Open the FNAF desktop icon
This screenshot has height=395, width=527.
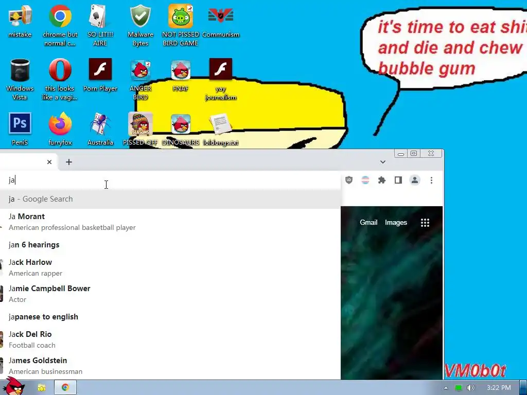181,76
